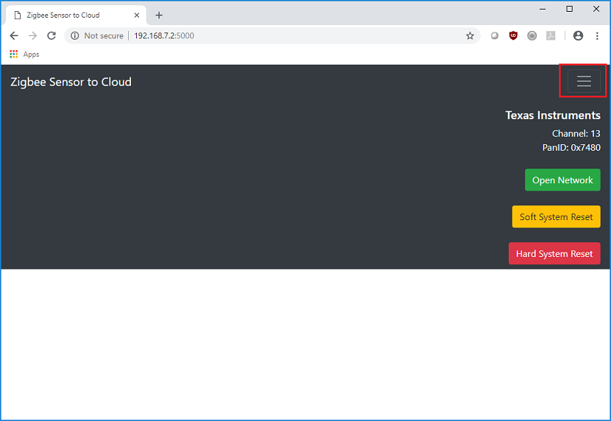Screen dimensions: 611x421
Task: Reload the page with the refresh icon
Action: (52, 35)
